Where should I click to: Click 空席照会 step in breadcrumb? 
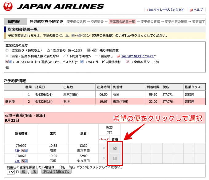(97, 22)
